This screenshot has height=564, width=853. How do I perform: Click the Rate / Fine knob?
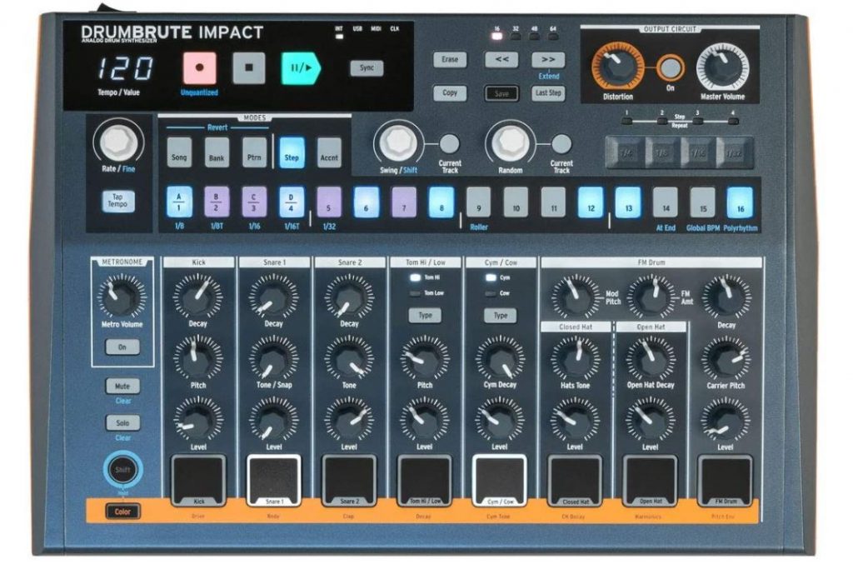118,141
